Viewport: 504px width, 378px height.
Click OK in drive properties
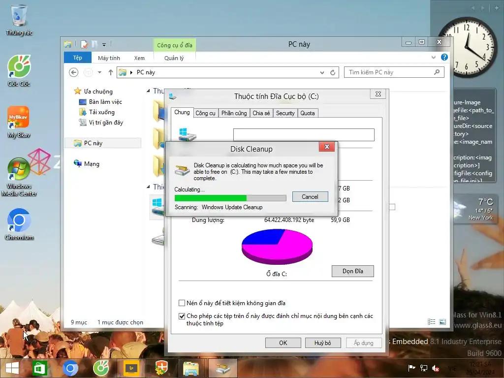[283, 343]
